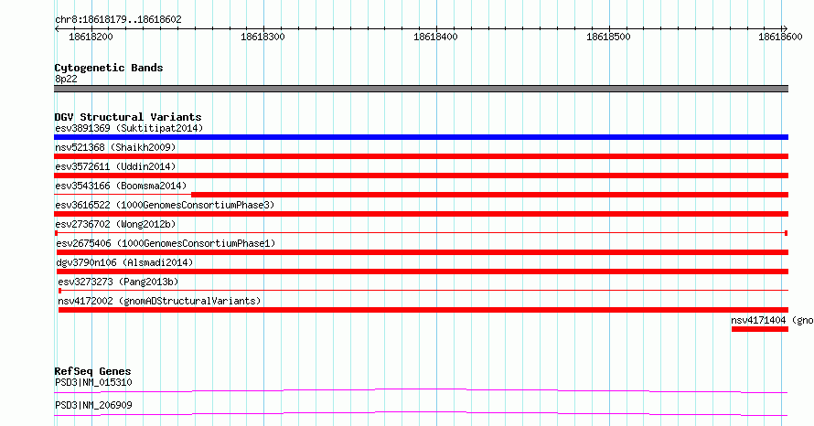Viewport: 814px width, 426px height.
Task: Click ruler position 18618300
Action: tap(262, 37)
